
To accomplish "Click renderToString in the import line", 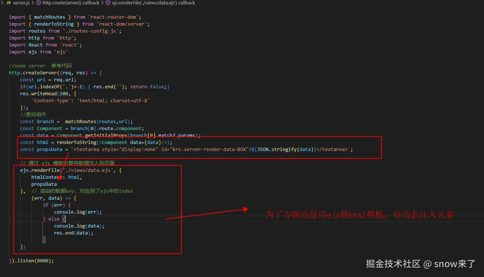I will (54, 24).
